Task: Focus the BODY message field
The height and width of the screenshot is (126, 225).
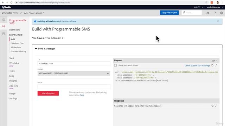Action: pyautogui.click(x=74, y=87)
